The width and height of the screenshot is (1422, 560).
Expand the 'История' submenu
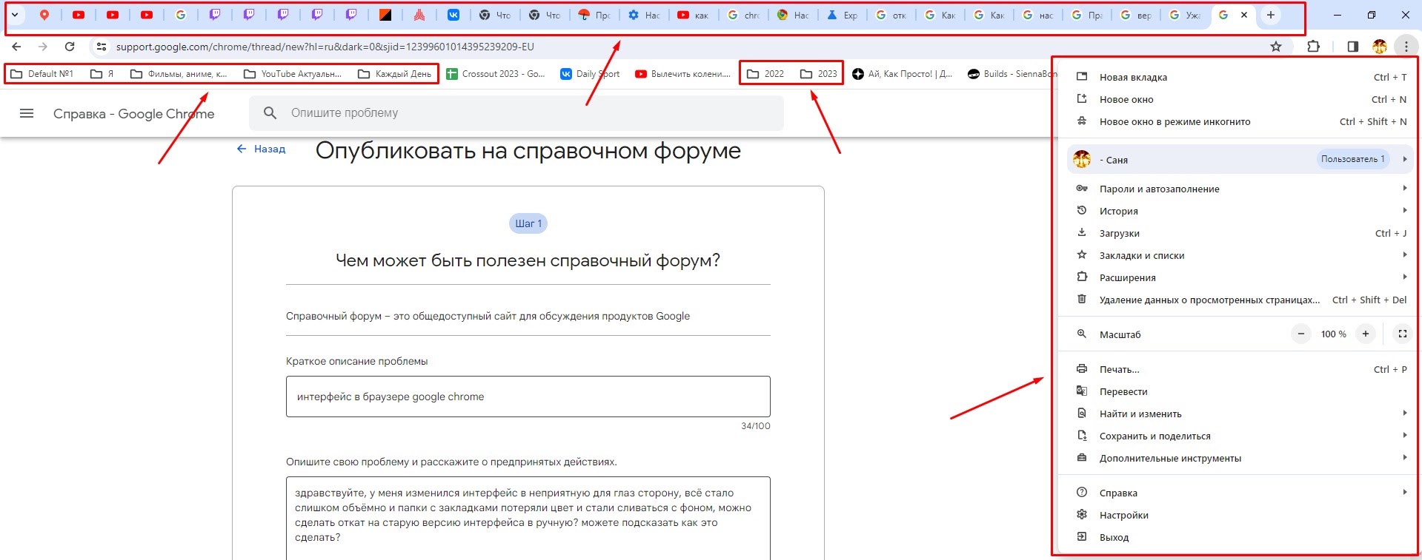[1240, 211]
